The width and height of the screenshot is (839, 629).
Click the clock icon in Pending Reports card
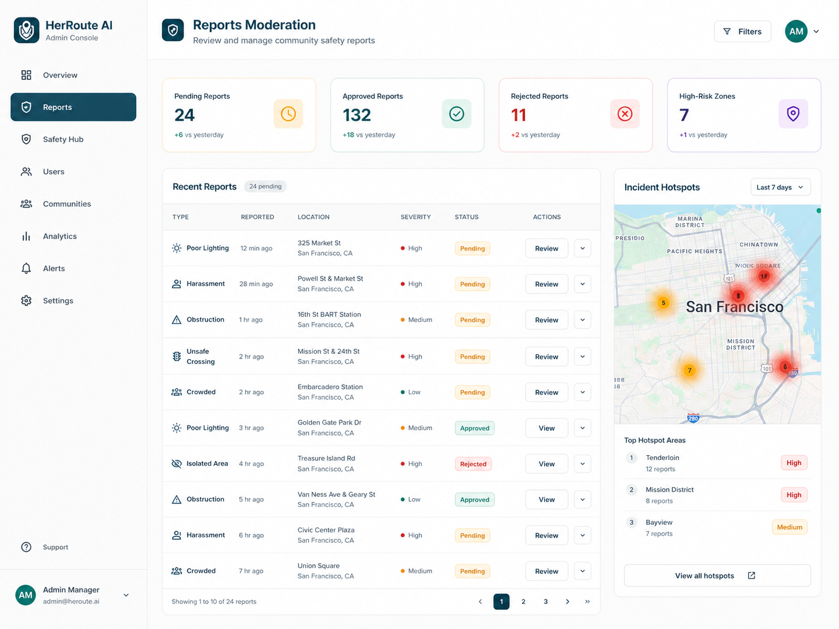click(x=289, y=114)
